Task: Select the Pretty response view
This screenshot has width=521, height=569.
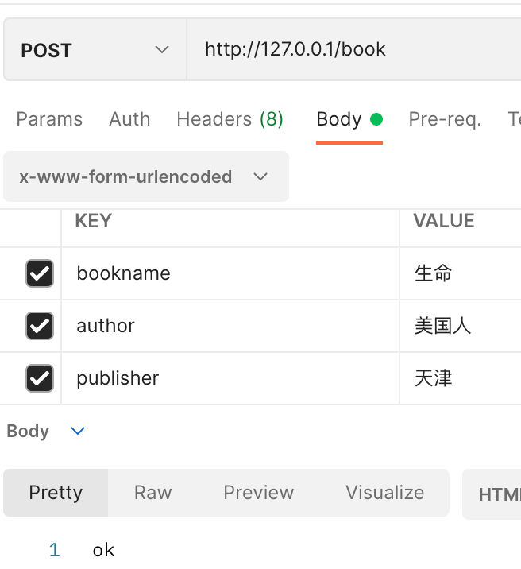Action: (56, 493)
